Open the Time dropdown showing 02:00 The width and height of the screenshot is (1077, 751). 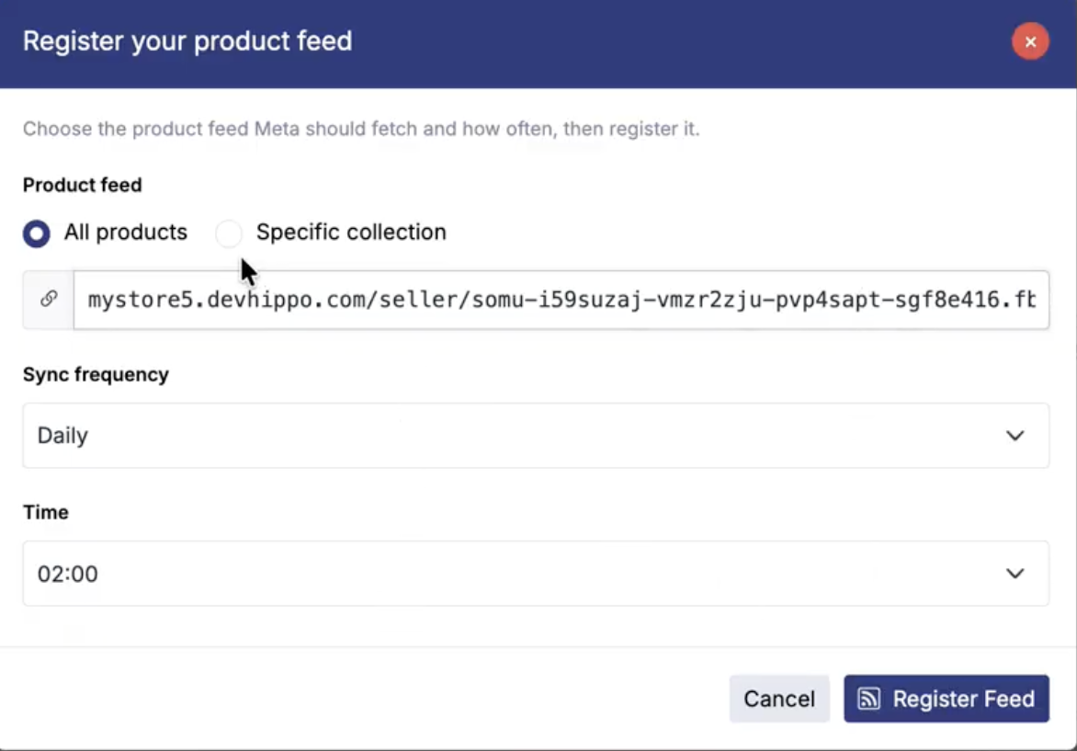point(536,574)
